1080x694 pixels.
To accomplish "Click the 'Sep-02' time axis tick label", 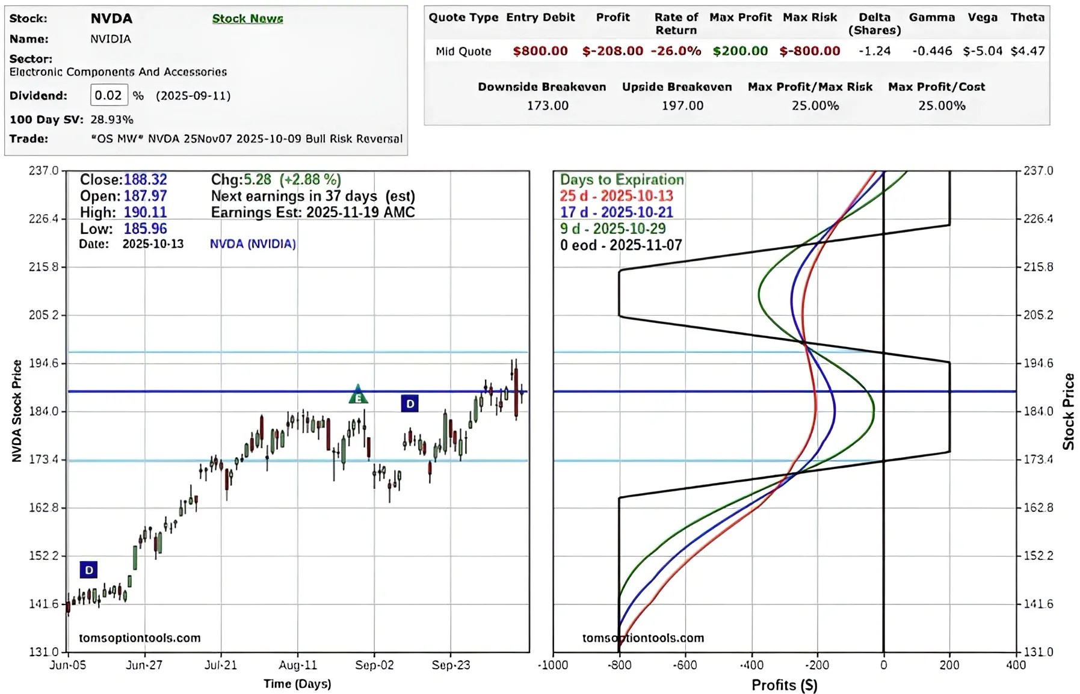I will coord(374,665).
